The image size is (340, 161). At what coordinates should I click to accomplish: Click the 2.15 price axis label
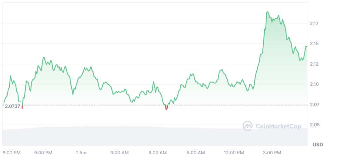point(314,44)
